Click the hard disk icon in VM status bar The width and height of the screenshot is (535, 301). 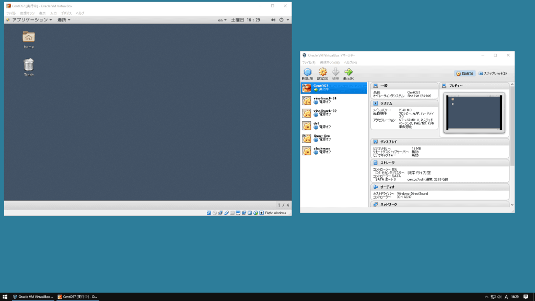(209, 213)
